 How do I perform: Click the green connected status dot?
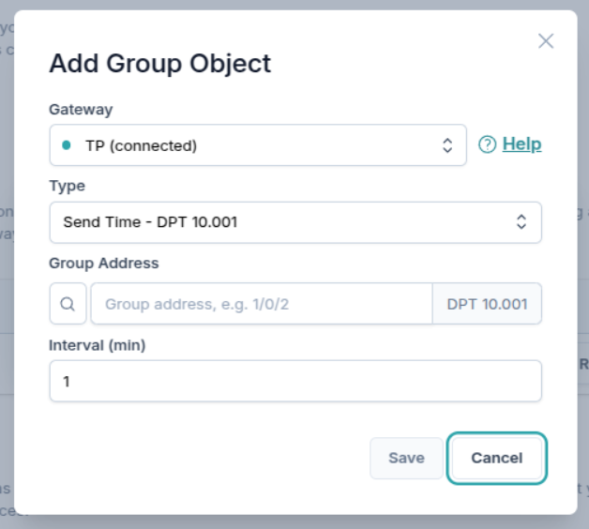[x=66, y=145]
